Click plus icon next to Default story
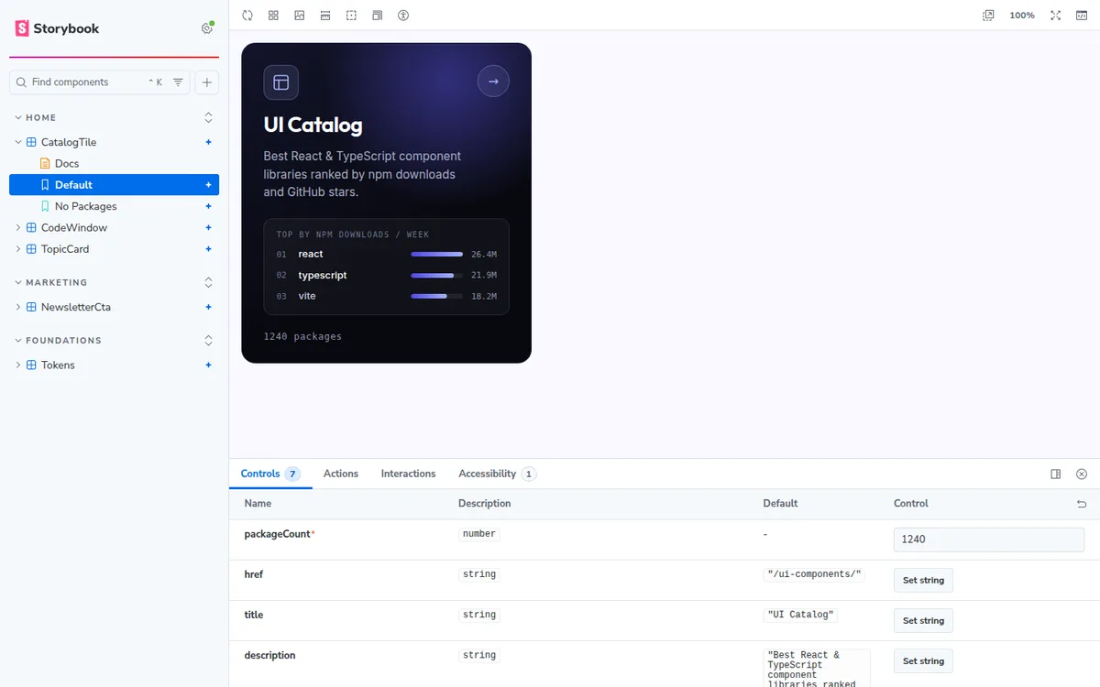Image resolution: width=1100 pixels, height=687 pixels. (208, 185)
